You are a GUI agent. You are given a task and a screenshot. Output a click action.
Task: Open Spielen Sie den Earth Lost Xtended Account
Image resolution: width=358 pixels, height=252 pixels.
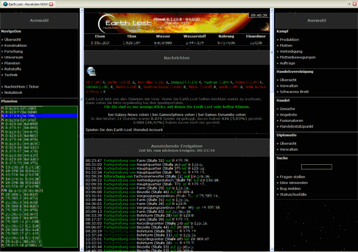tap(124, 130)
